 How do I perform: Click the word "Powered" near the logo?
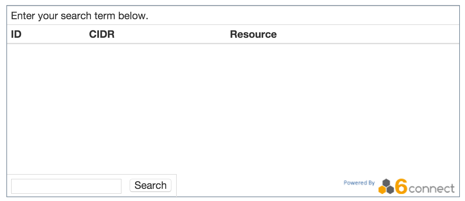[355, 183]
